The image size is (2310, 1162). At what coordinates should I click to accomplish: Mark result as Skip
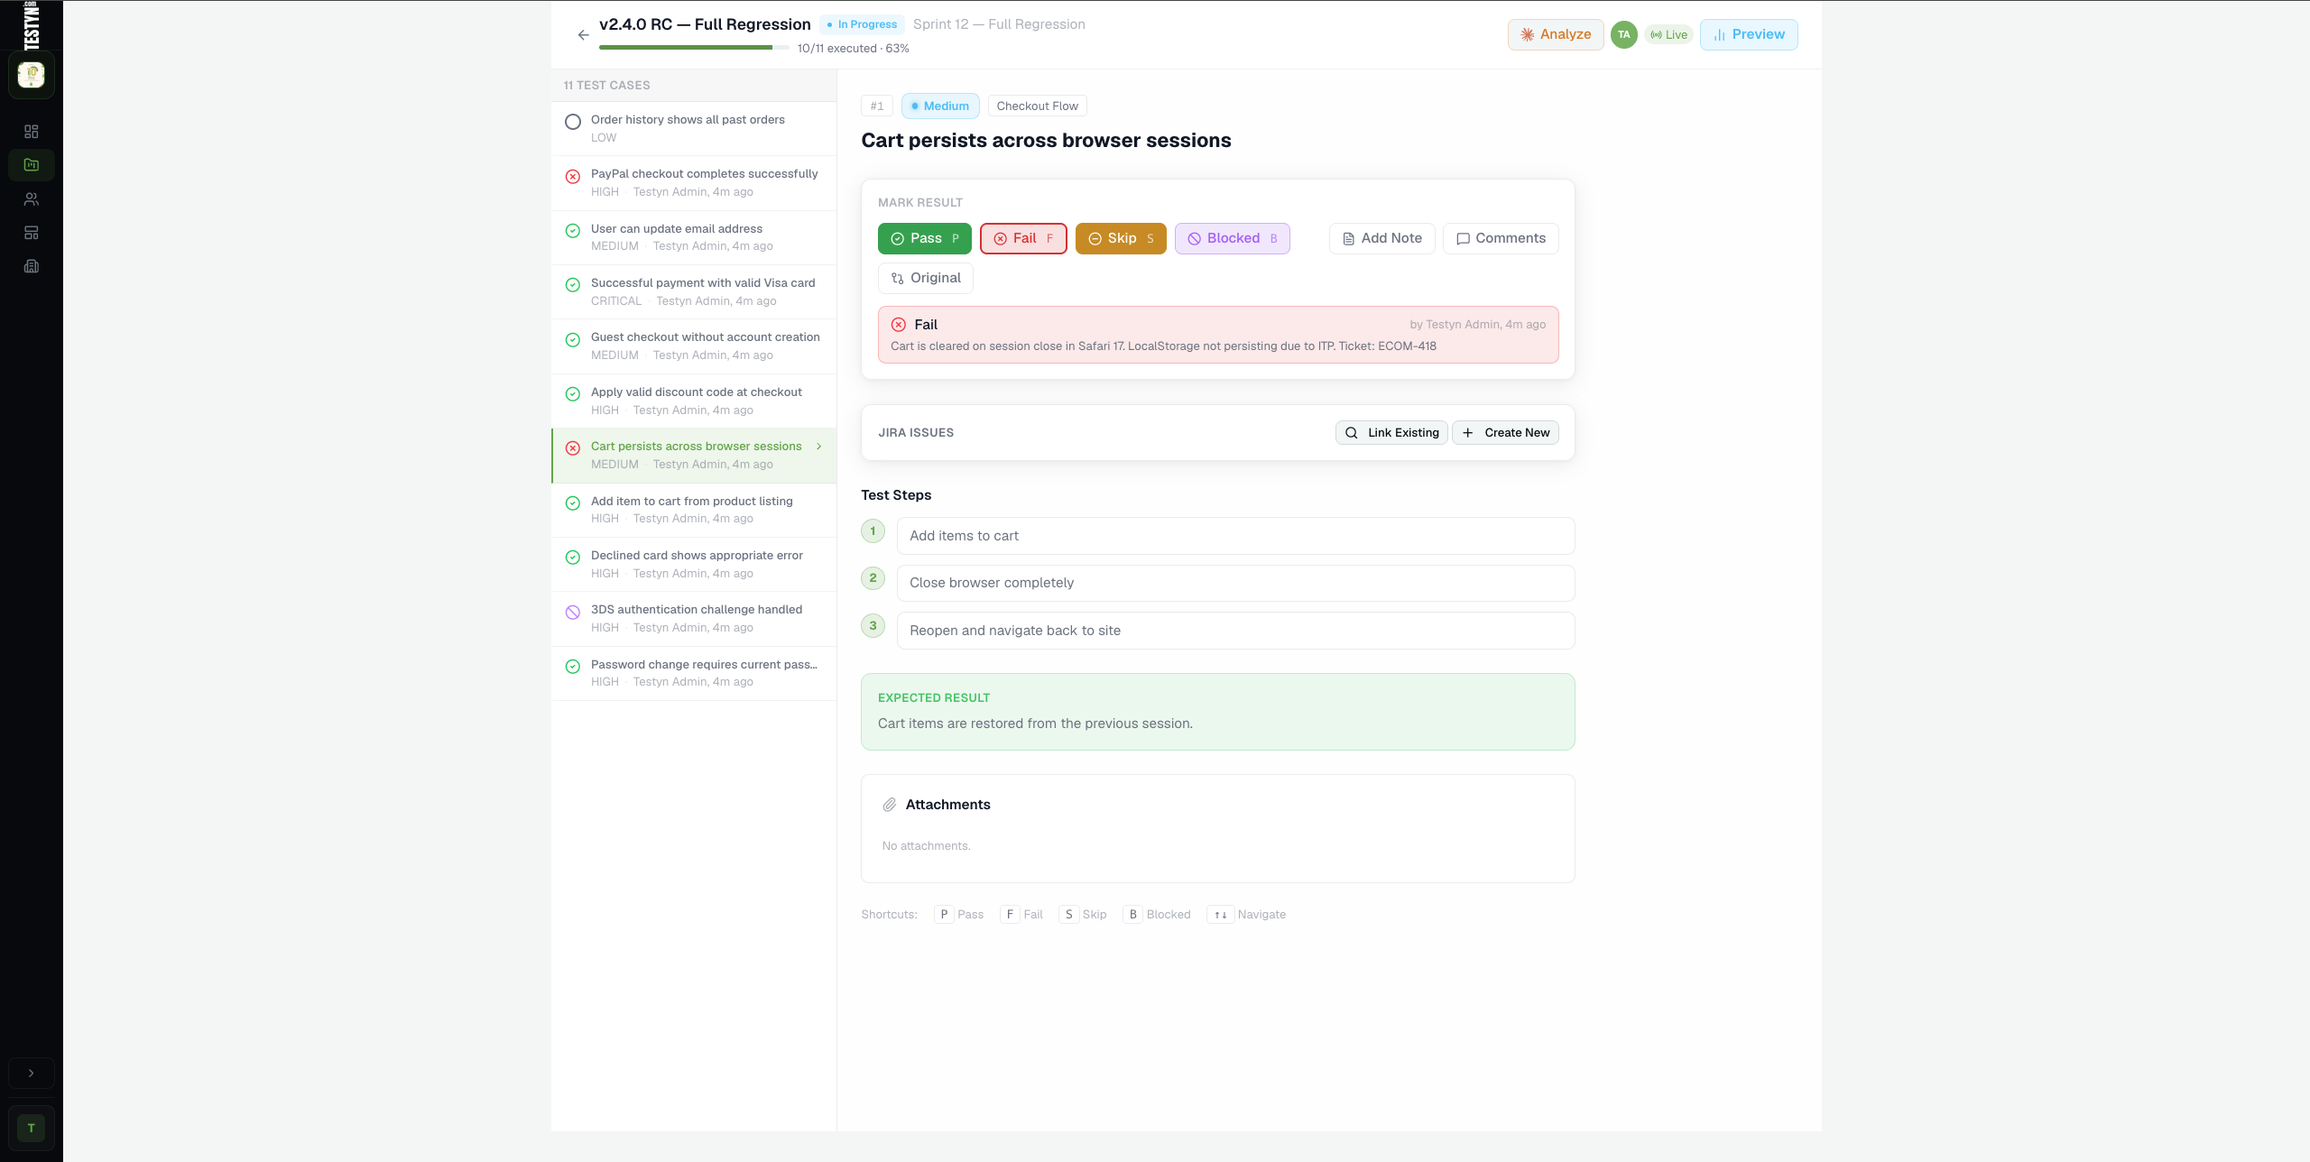click(x=1121, y=238)
